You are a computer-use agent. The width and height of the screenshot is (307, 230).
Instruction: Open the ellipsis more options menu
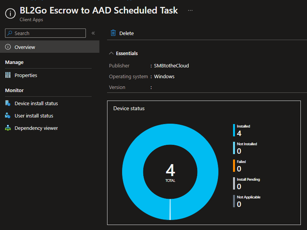point(190,10)
